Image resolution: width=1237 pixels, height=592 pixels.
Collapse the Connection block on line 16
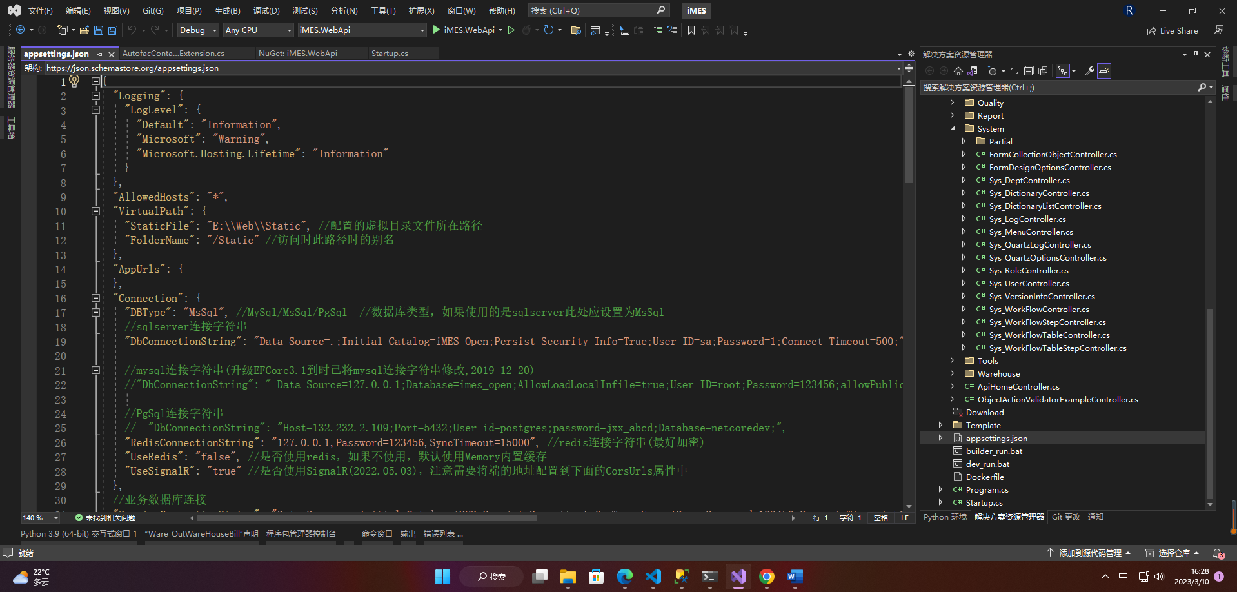95,298
